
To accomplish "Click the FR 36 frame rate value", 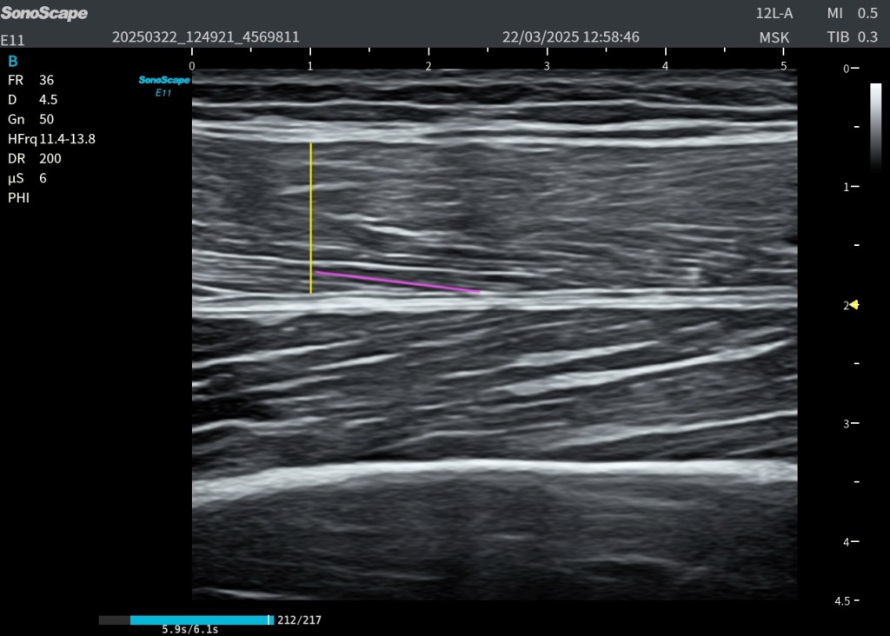I will tap(30, 79).
